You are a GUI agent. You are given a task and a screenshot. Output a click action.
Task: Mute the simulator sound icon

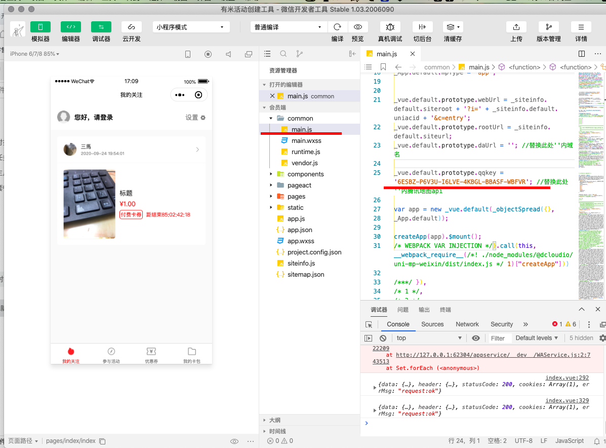(x=228, y=54)
